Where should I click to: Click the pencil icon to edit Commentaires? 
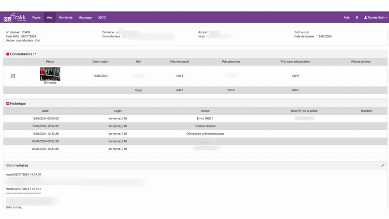coord(383,165)
